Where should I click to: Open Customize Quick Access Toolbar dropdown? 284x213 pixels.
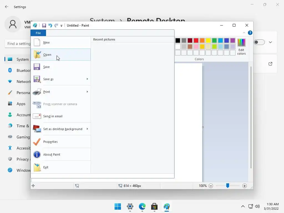[x=61, y=26]
